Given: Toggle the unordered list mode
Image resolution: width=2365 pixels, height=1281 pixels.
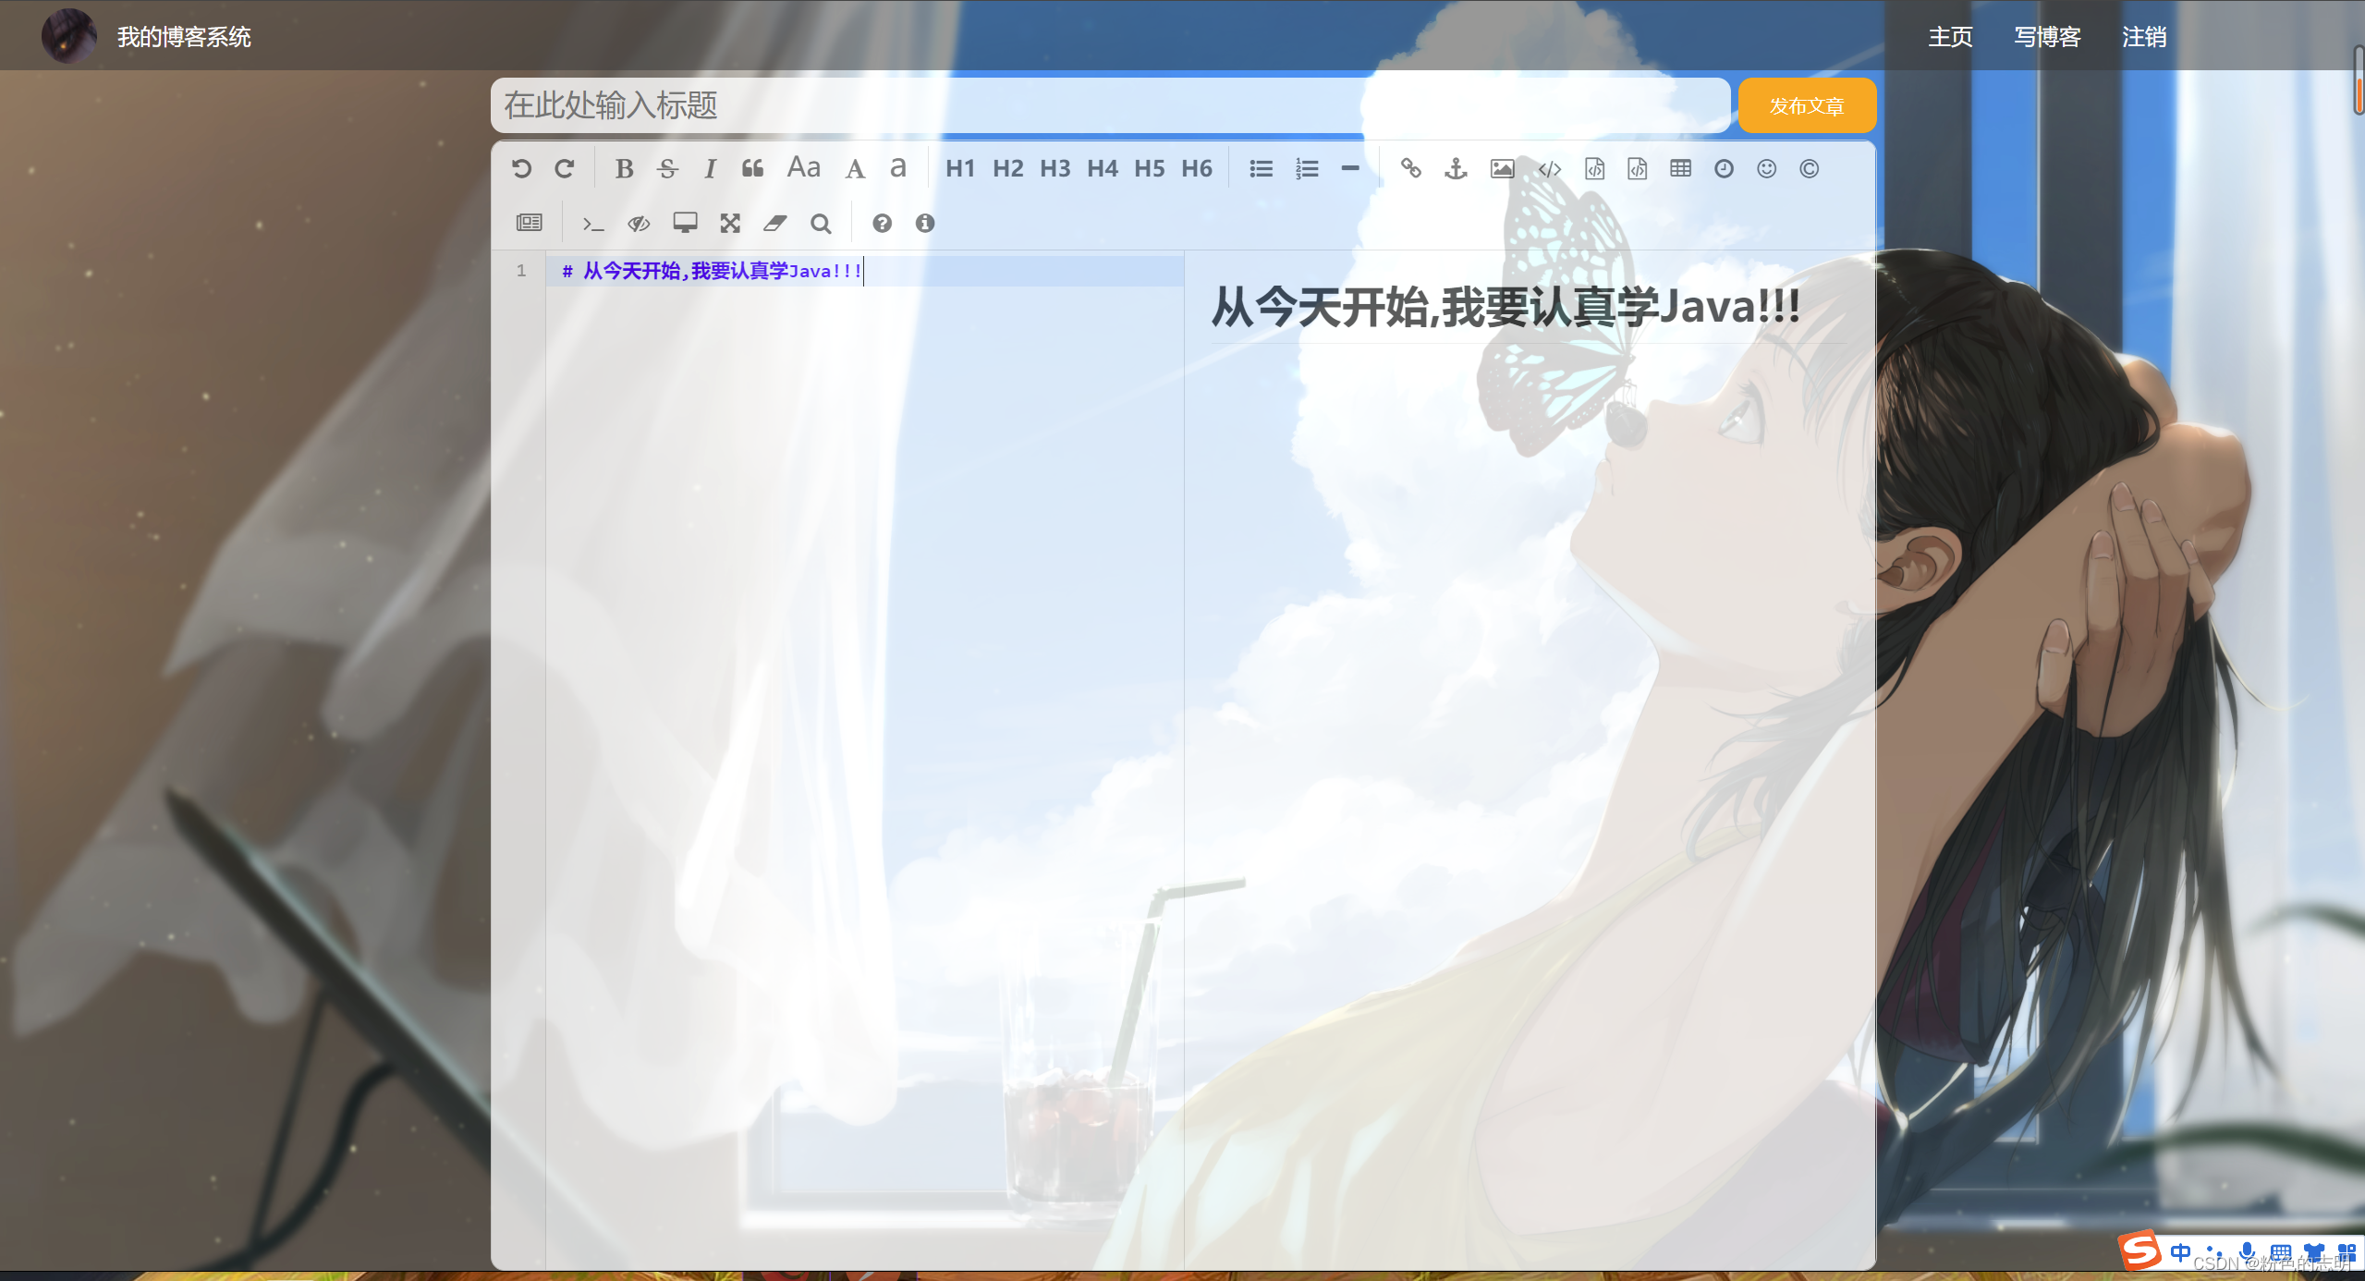Looking at the screenshot, I should (1262, 169).
